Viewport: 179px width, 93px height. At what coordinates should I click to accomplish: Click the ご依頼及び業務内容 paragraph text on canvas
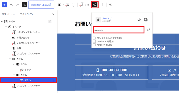(x=144, y=56)
